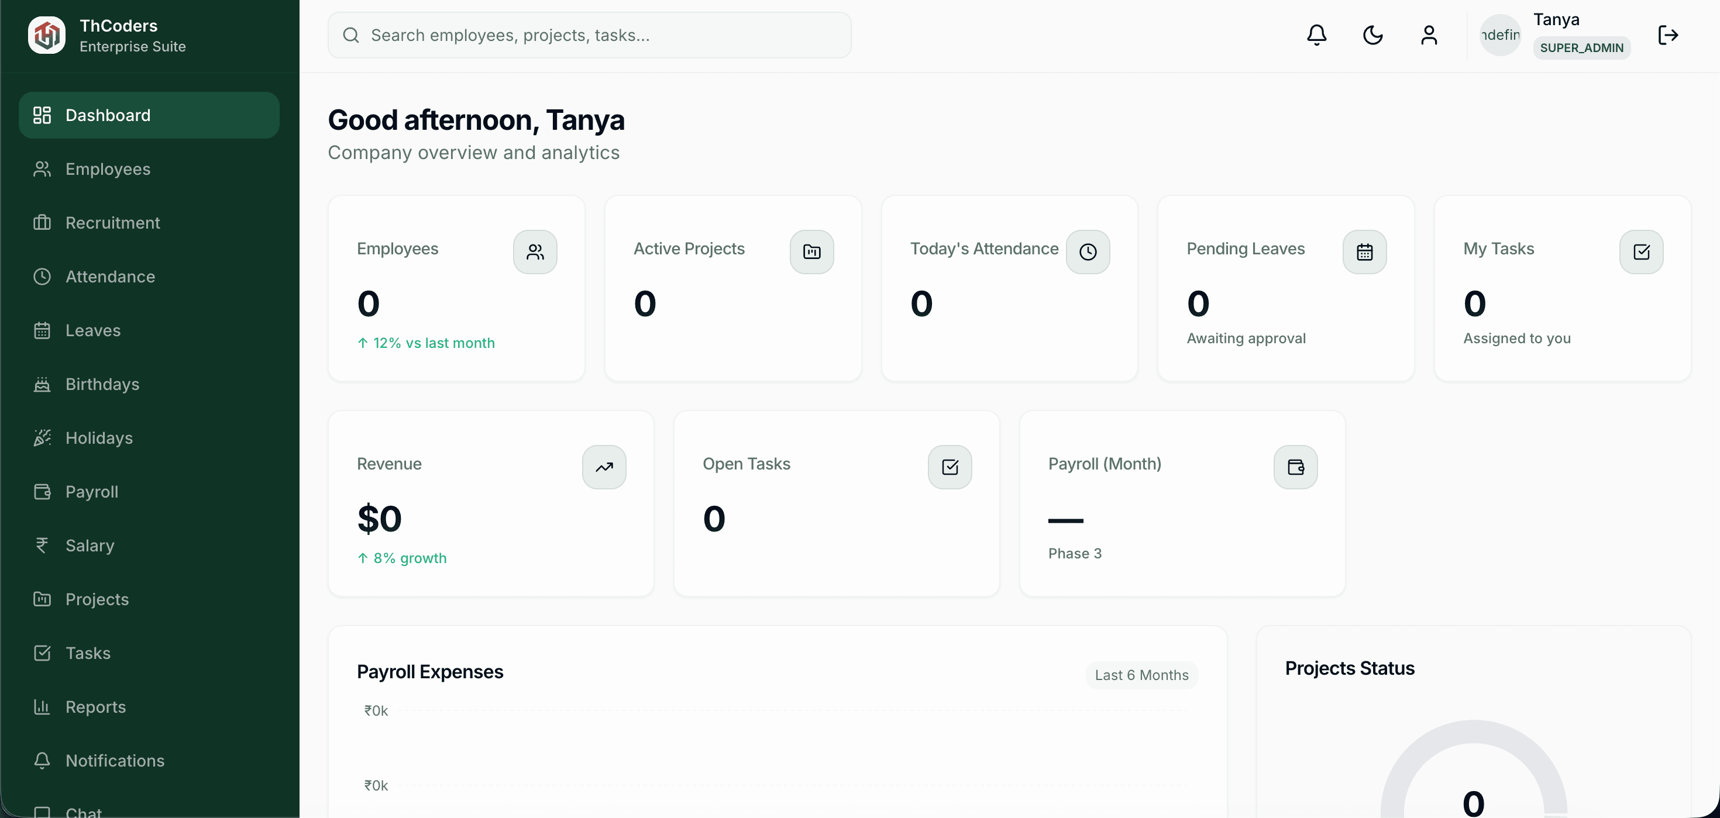Click the Reports bar chart icon
1720x818 pixels.
tap(42, 706)
